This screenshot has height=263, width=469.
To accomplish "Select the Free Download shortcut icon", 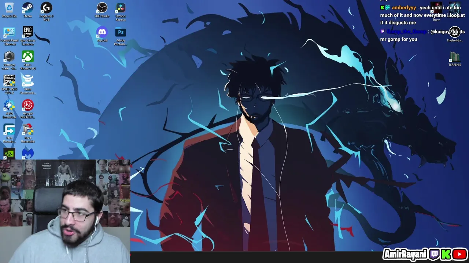I will coord(9,134).
